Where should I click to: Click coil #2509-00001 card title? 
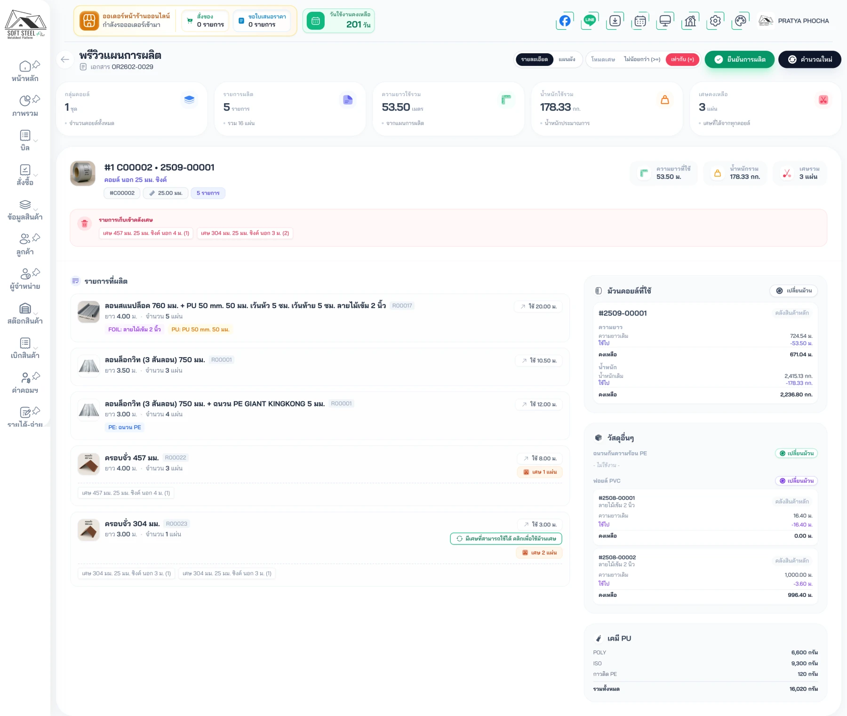tap(623, 313)
